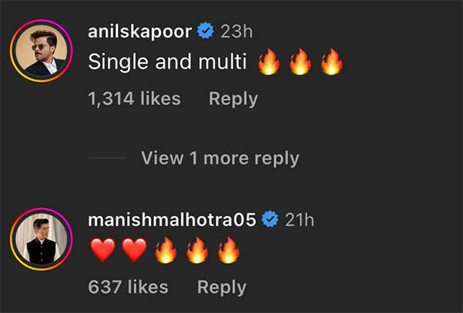Screen dimensions: 463x313
Task: View the 1,314 likes list
Action: click(135, 98)
